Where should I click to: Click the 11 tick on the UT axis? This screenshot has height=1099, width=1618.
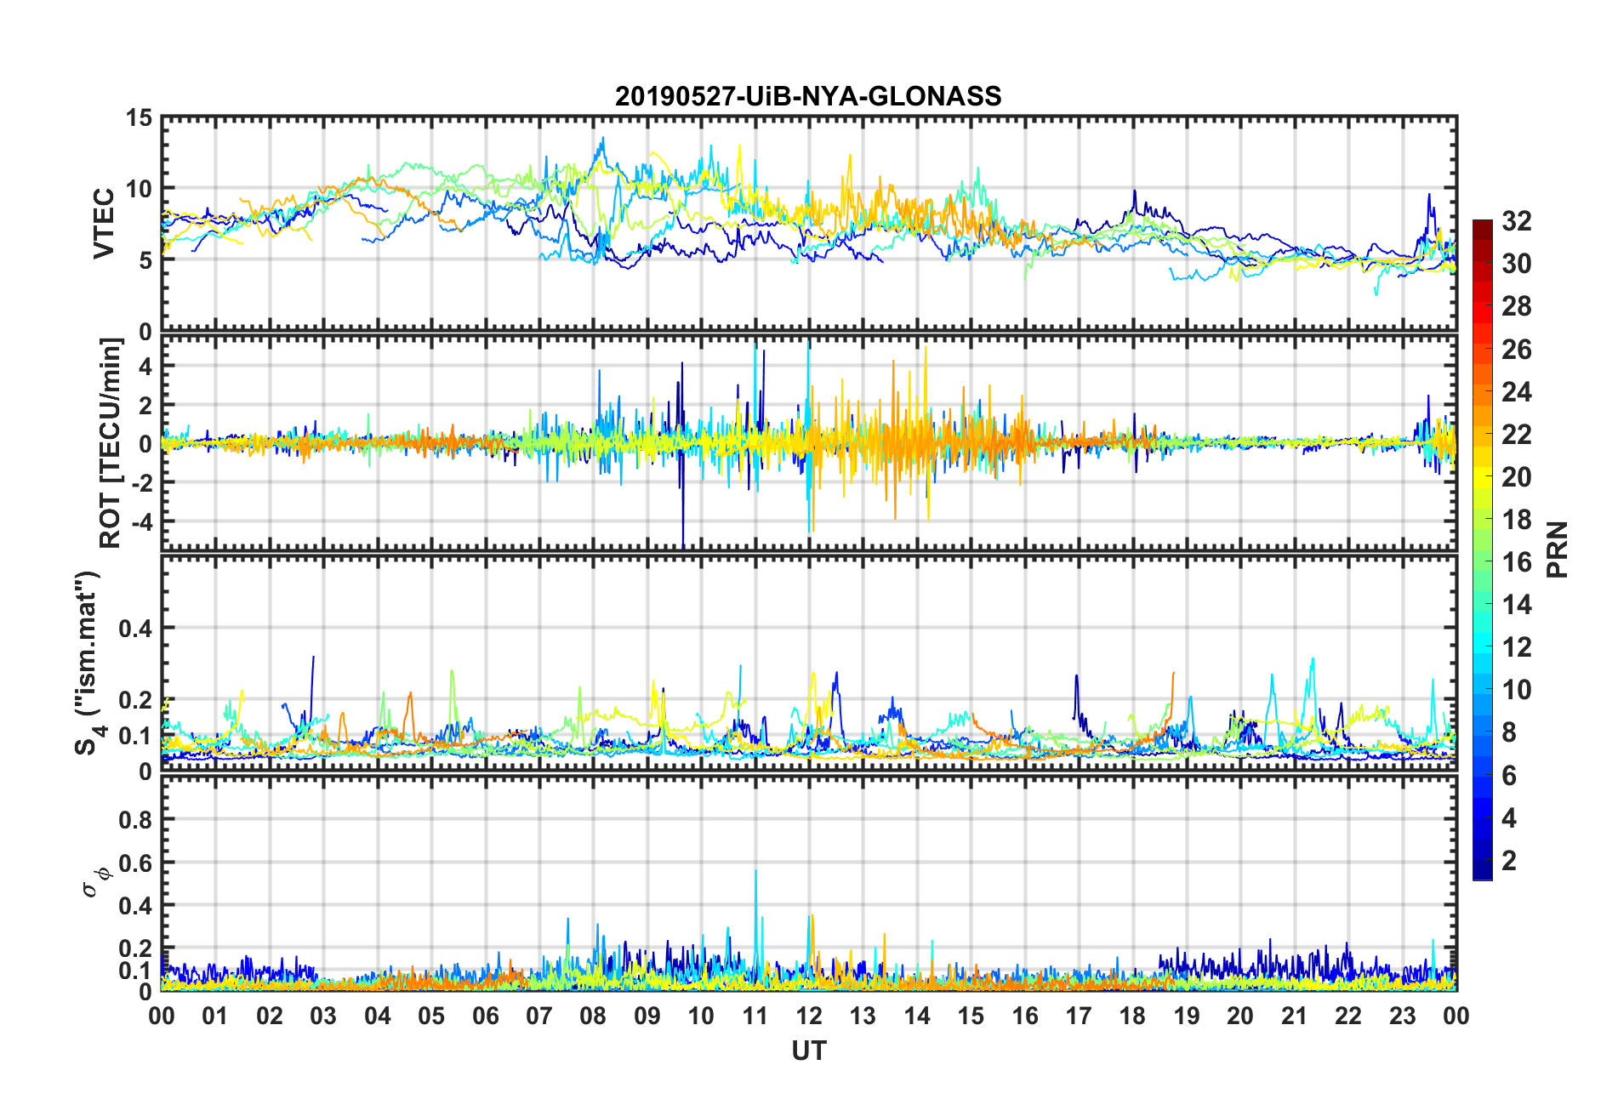pos(755,1016)
